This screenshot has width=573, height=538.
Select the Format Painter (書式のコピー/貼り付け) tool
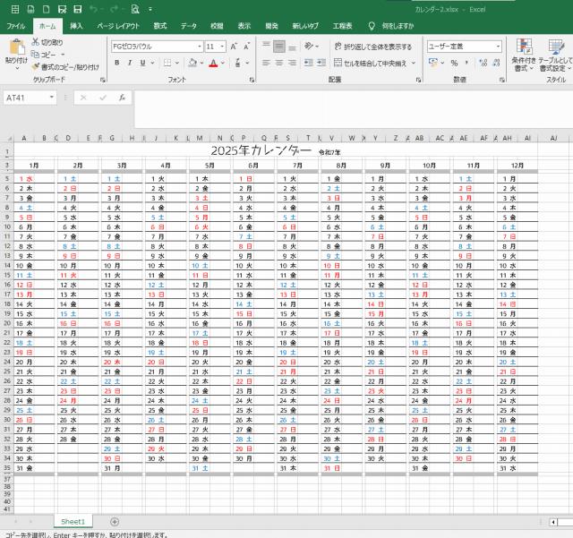[x=36, y=66]
